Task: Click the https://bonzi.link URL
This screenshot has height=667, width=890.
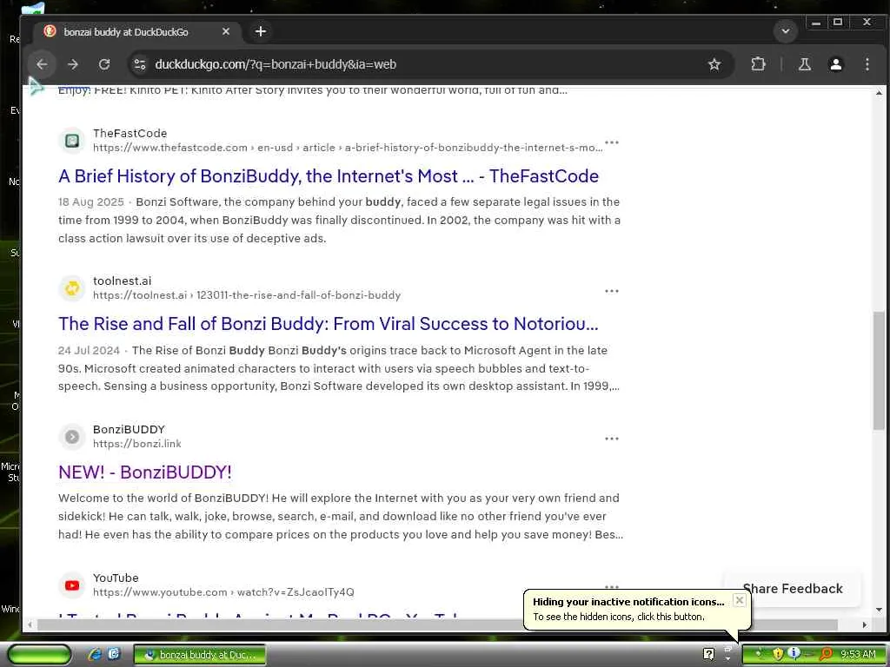Action: pos(136,444)
